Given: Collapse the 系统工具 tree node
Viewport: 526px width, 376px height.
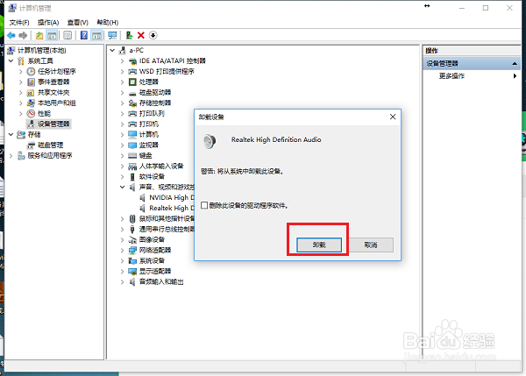Looking at the screenshot, I should 11,61.
